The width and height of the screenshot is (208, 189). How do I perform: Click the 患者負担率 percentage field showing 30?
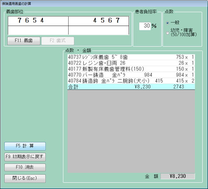(145, 26)
